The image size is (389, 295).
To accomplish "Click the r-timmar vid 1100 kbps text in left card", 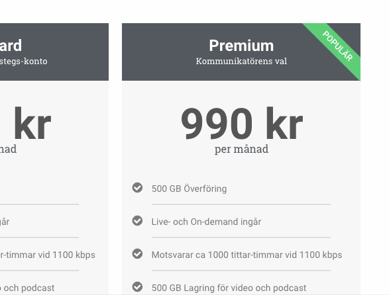I will pyautogui.click(x=48, y=255).
